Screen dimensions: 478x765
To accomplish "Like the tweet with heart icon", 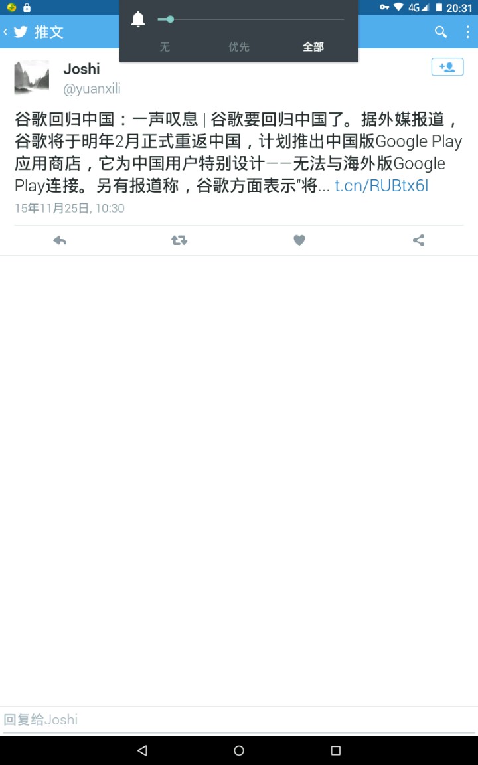I will pos(299,240).
